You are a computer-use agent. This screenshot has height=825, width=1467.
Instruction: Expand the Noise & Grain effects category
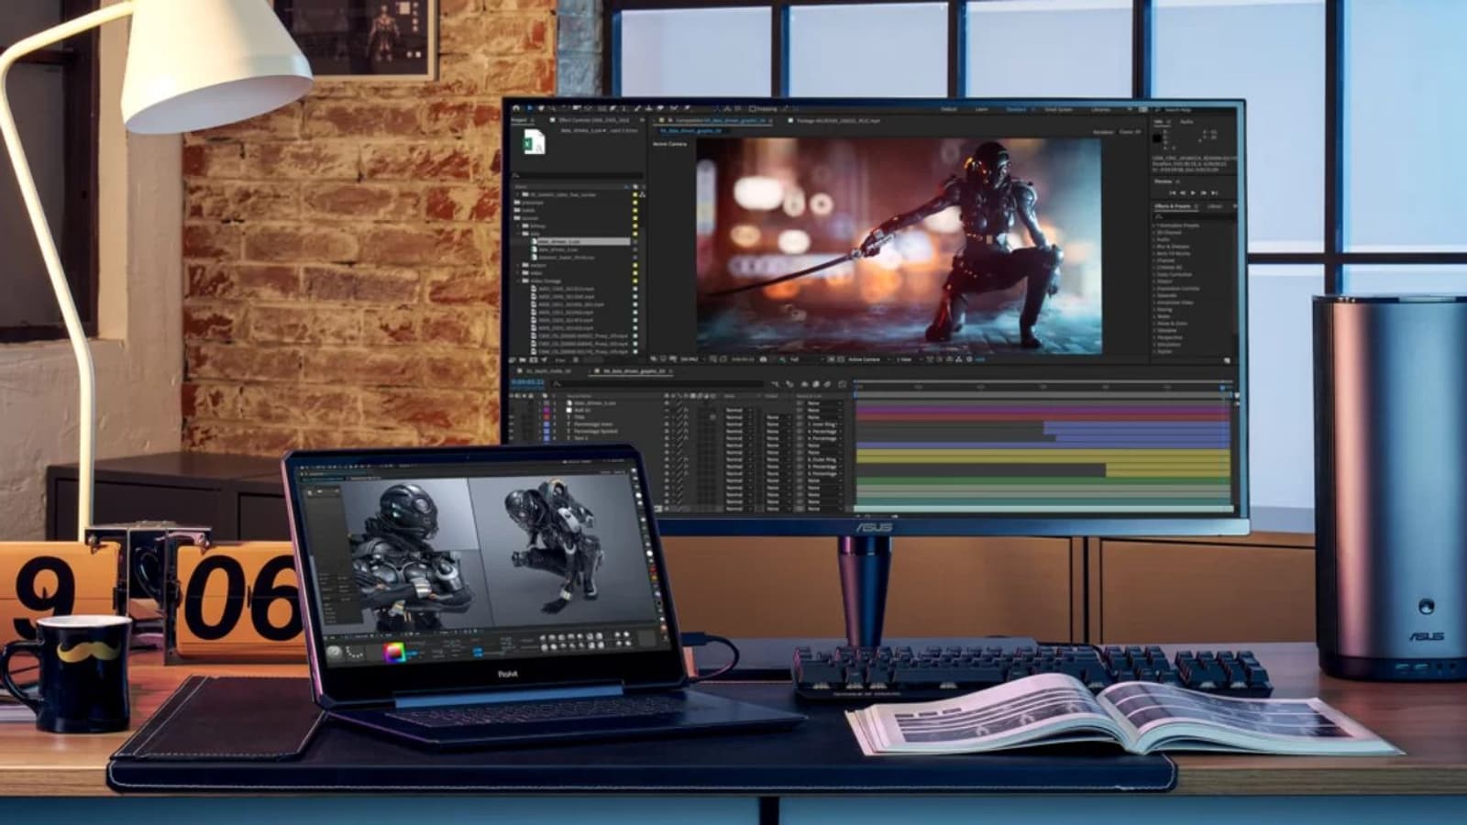point(1154,324)
